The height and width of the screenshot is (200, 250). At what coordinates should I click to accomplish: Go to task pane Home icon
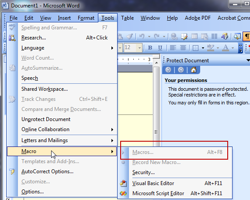click(x=194, y=70)
